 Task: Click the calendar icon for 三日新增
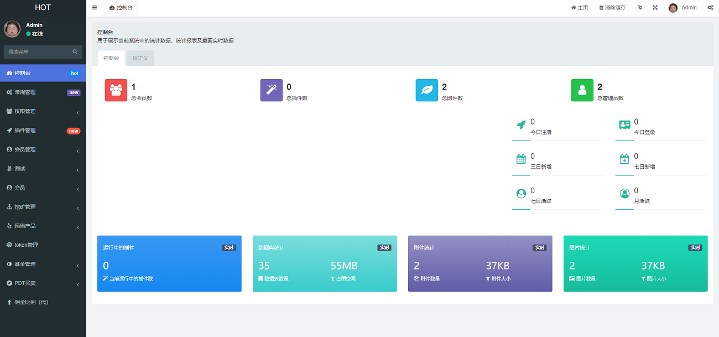[x=521, y=159]
